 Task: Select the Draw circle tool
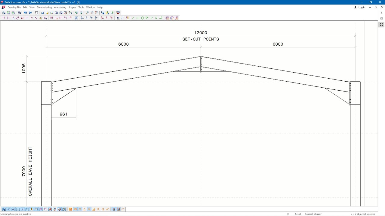[x=143, y=18]
